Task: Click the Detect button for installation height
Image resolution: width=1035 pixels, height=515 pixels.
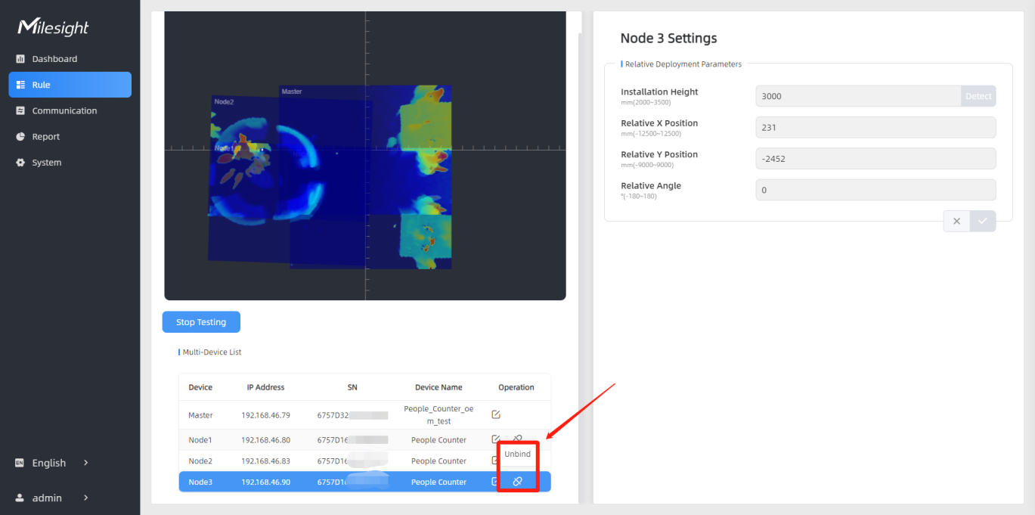Action: (978, 96)
